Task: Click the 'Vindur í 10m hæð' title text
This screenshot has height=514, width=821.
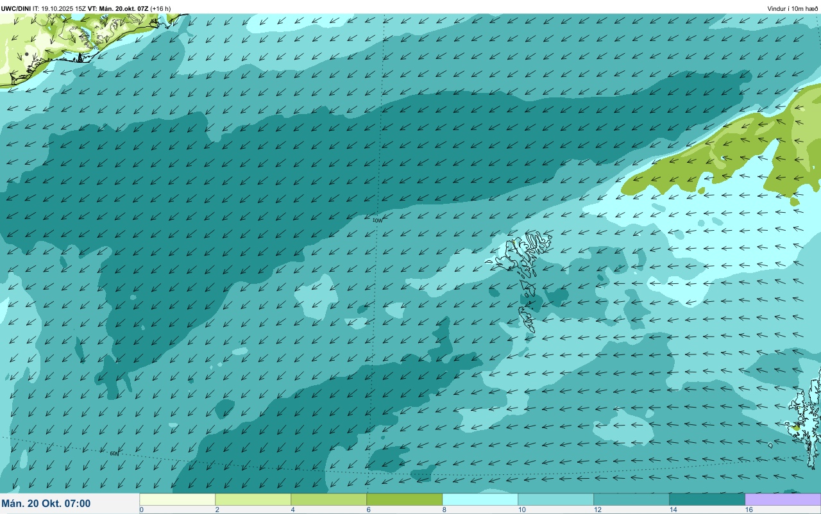Action: coord(793,8)
